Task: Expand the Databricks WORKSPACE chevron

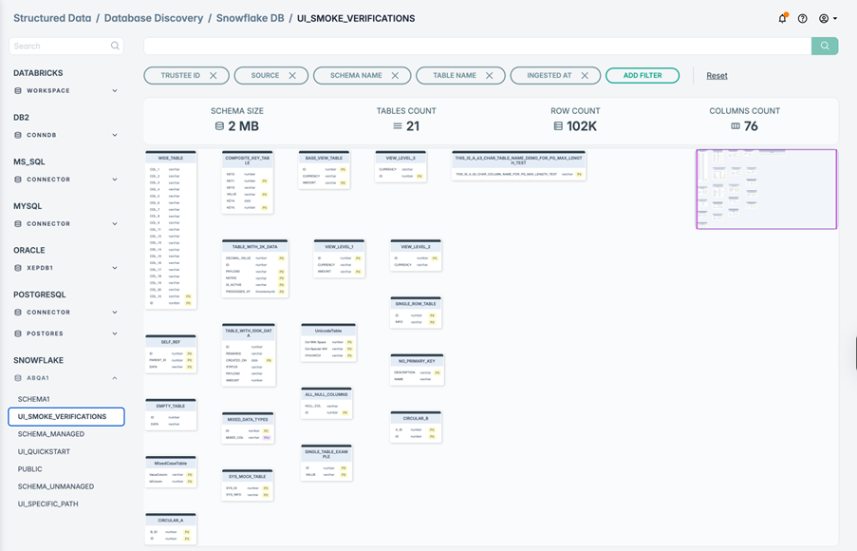Action: pos(115,91)
